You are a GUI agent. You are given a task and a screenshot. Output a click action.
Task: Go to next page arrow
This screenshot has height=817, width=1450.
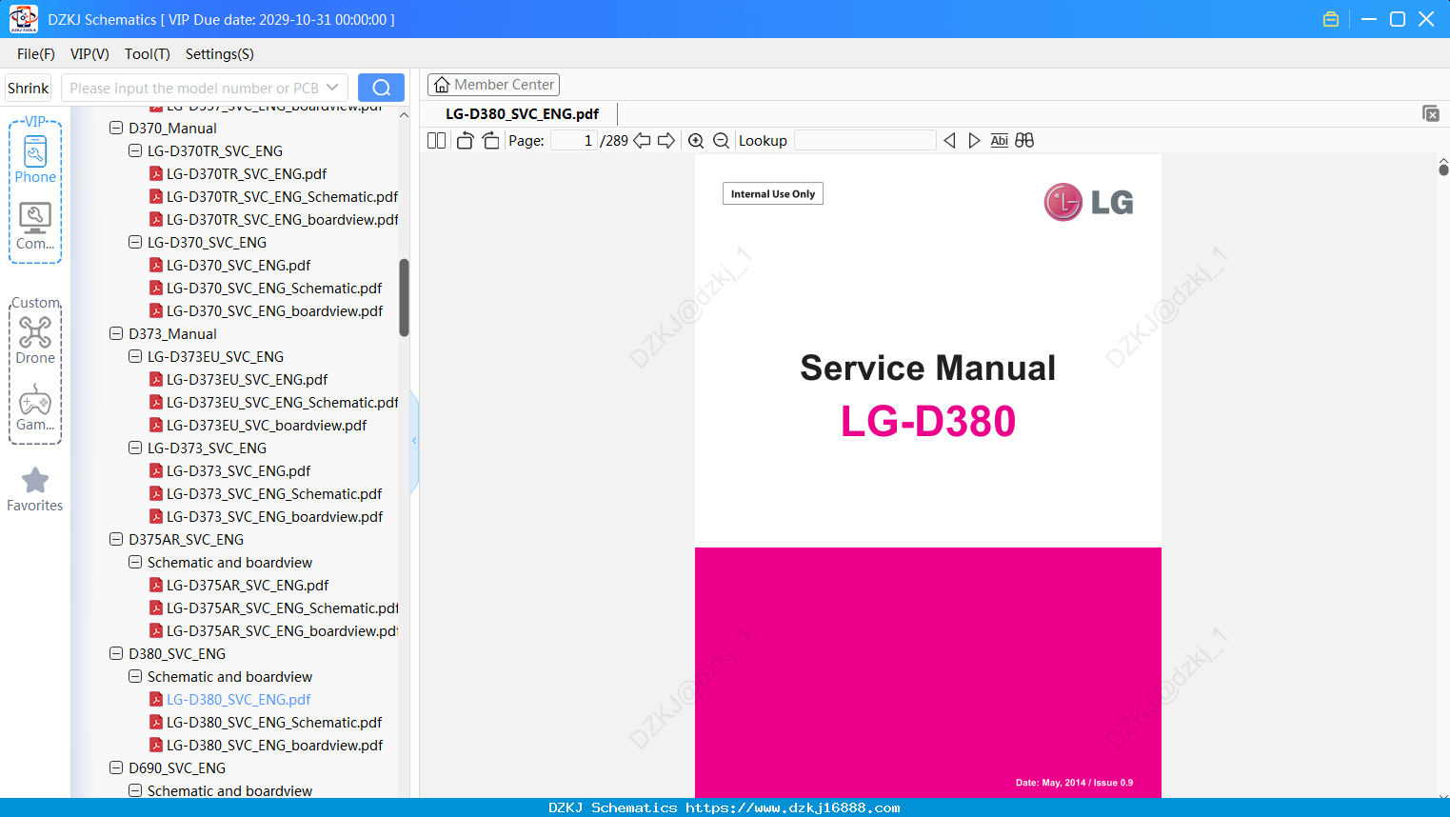pyautogui.click(x=666, y=141)
